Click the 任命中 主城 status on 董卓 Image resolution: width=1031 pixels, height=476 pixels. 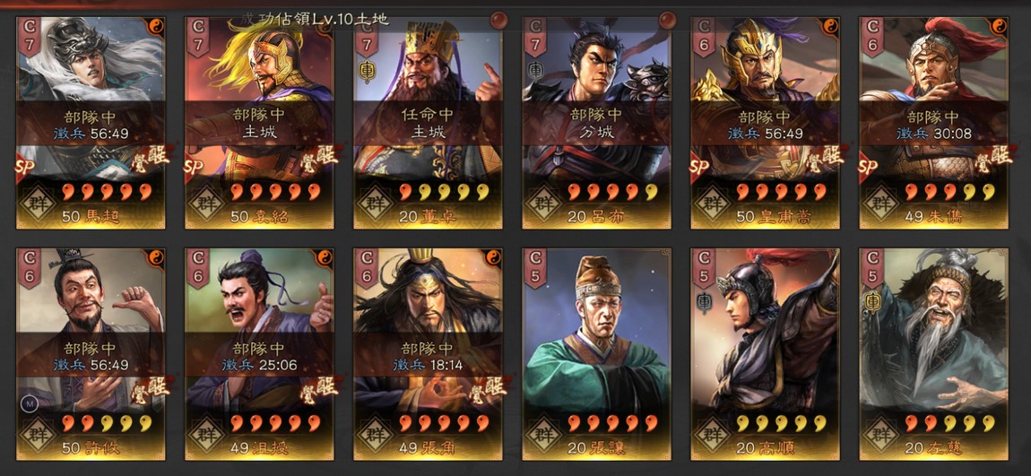click(x=428, y=123)
